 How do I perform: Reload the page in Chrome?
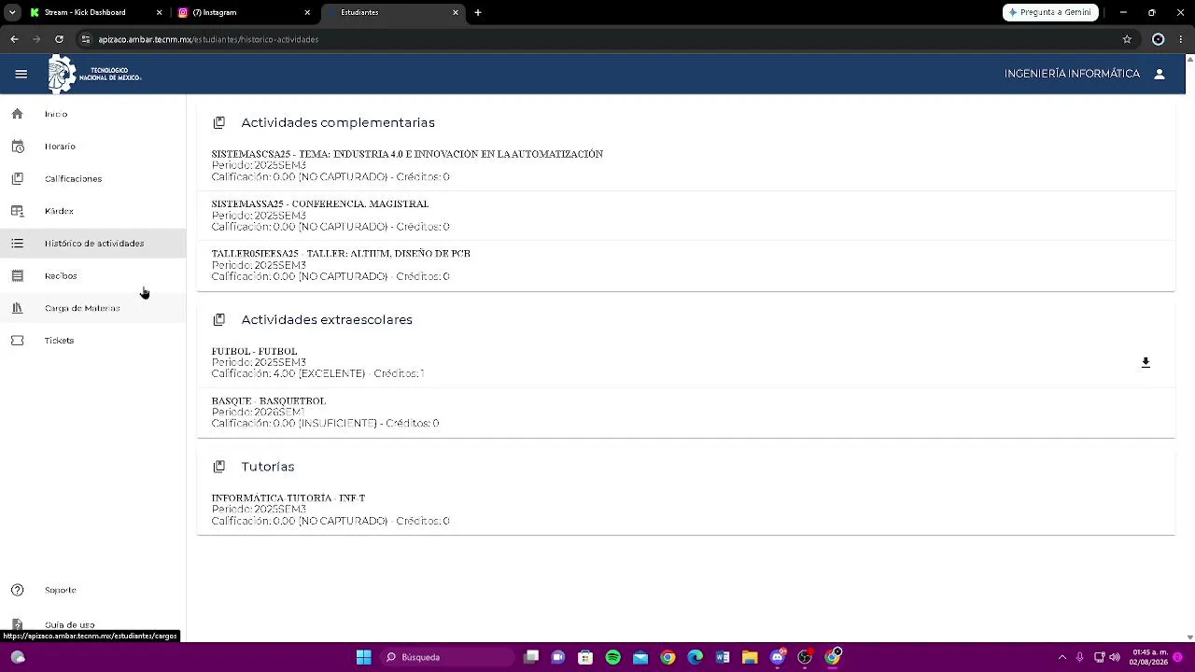(59, 39)
